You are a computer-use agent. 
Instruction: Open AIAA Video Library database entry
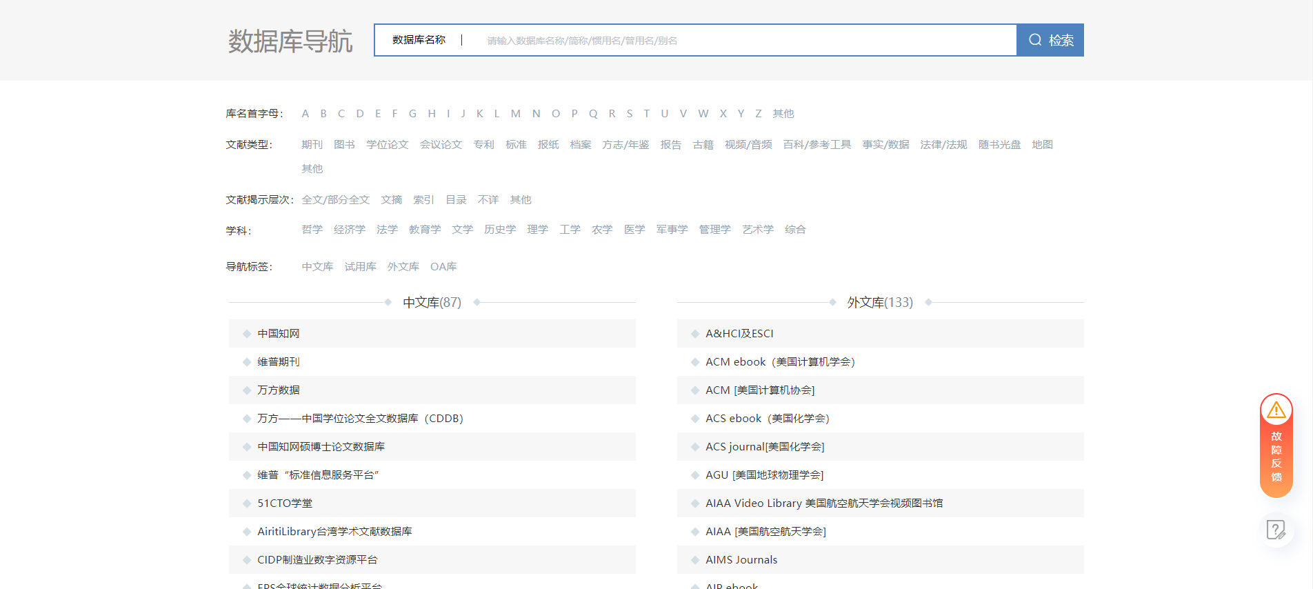tap(823, 503)
